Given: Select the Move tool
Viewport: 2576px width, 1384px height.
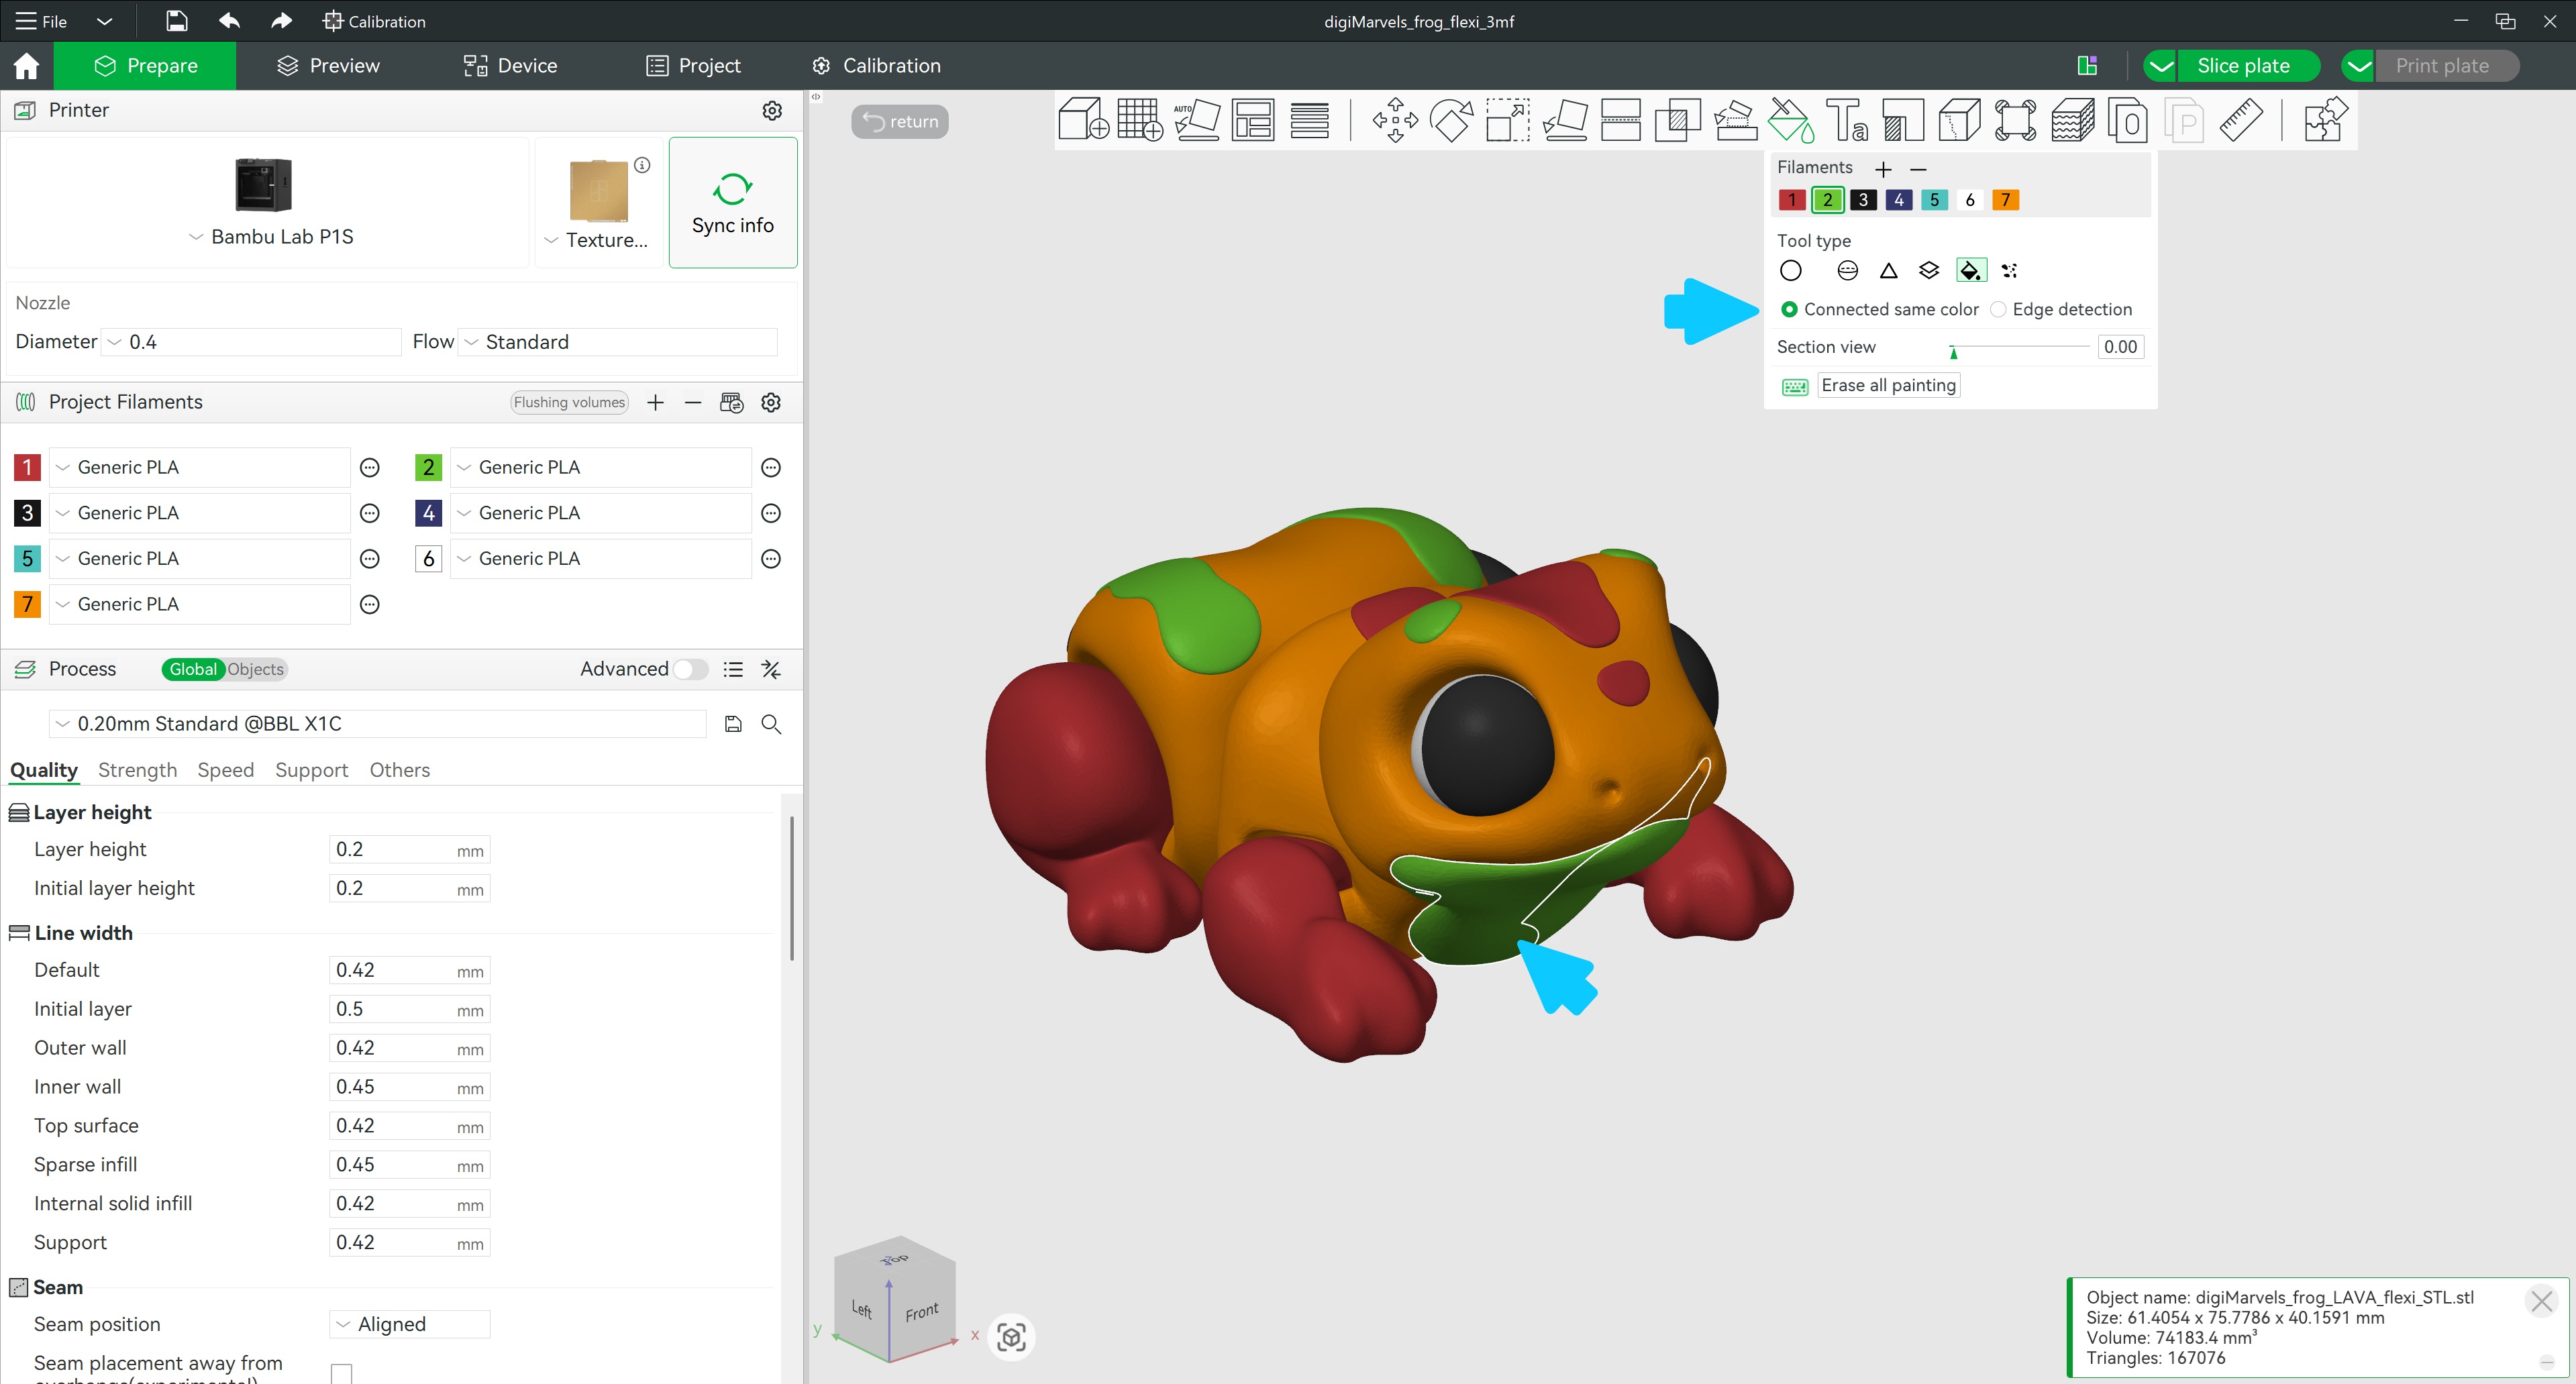Looking at the screenshot, I should click(1395, 120).
